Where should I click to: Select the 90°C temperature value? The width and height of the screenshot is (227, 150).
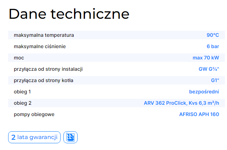pyautogui.click(x=213, y=35)
